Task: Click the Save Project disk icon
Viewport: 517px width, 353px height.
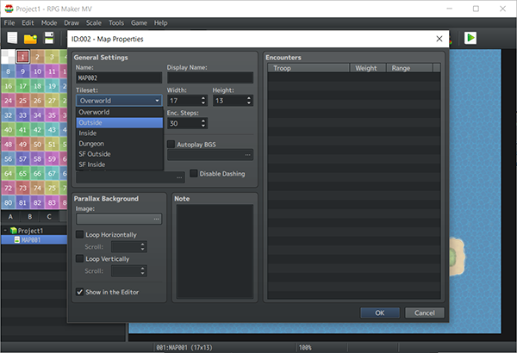Action: tap(49, 38)
